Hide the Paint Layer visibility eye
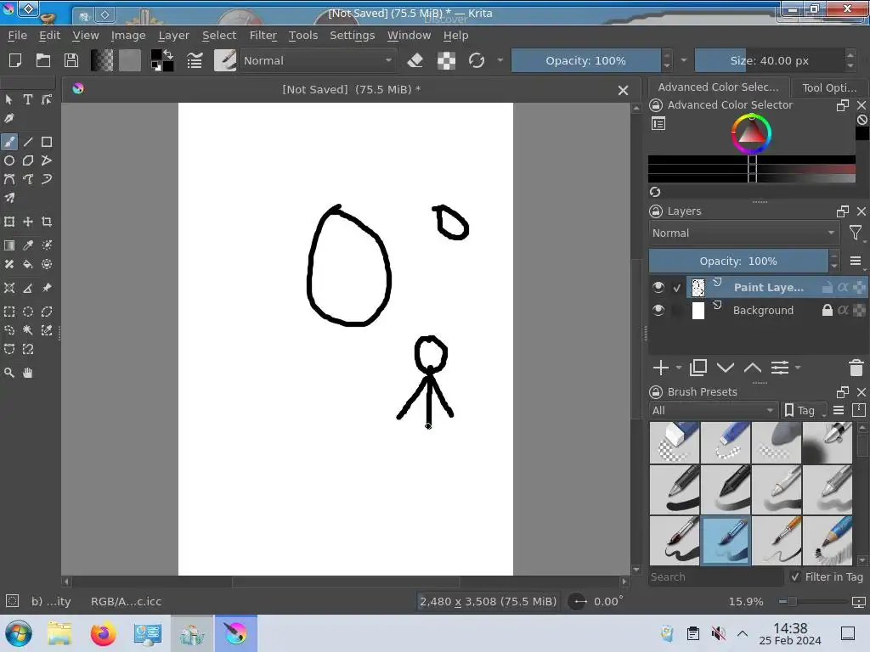The height and width of the screenshot is (652, 870). [658, 287]
